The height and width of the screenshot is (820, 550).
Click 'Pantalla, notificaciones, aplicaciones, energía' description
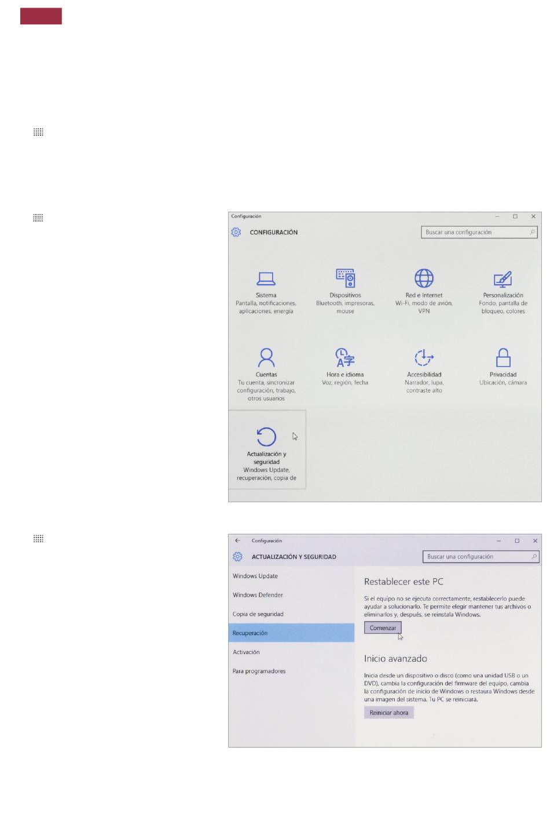[x=266, y=307]
